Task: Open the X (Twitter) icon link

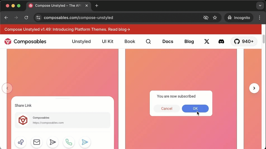Action: [x=206, y=42]
